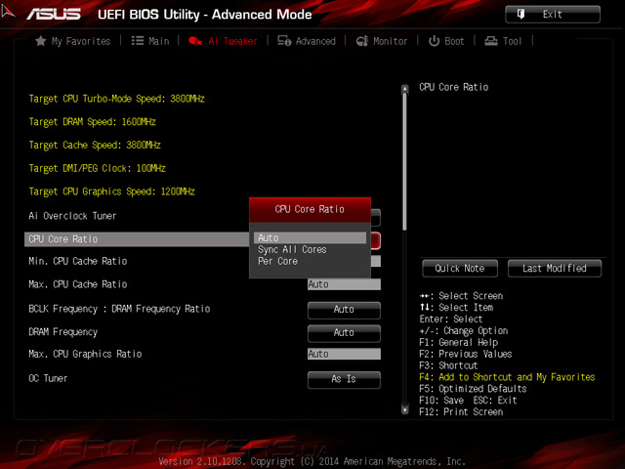Screen dimensions: 625x469
Task: Click the Tool tab printer icon
Action: (491, 41)
